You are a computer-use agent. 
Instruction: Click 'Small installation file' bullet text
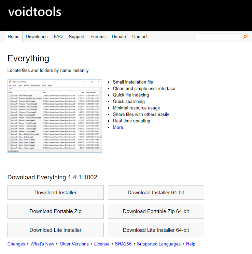pyautogui.click(x=133, y=82)
